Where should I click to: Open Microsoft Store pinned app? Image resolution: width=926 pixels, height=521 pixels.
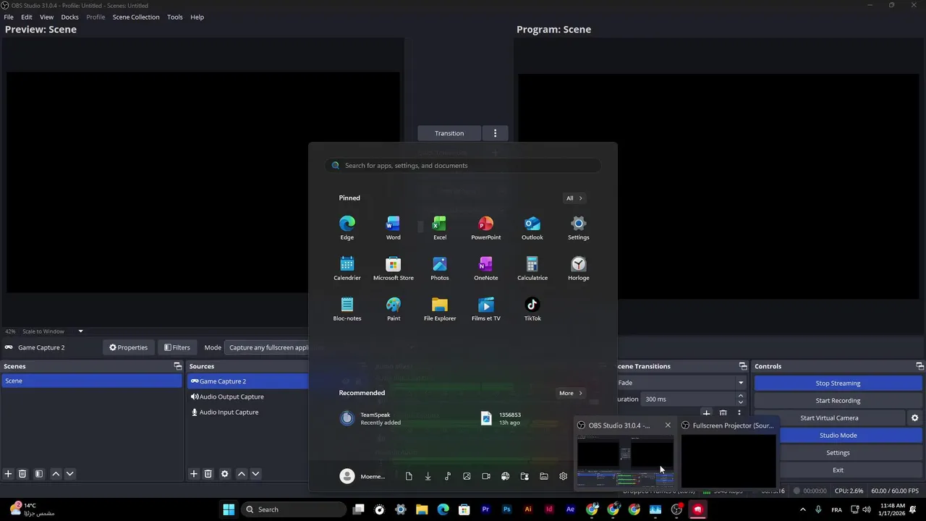394,268
